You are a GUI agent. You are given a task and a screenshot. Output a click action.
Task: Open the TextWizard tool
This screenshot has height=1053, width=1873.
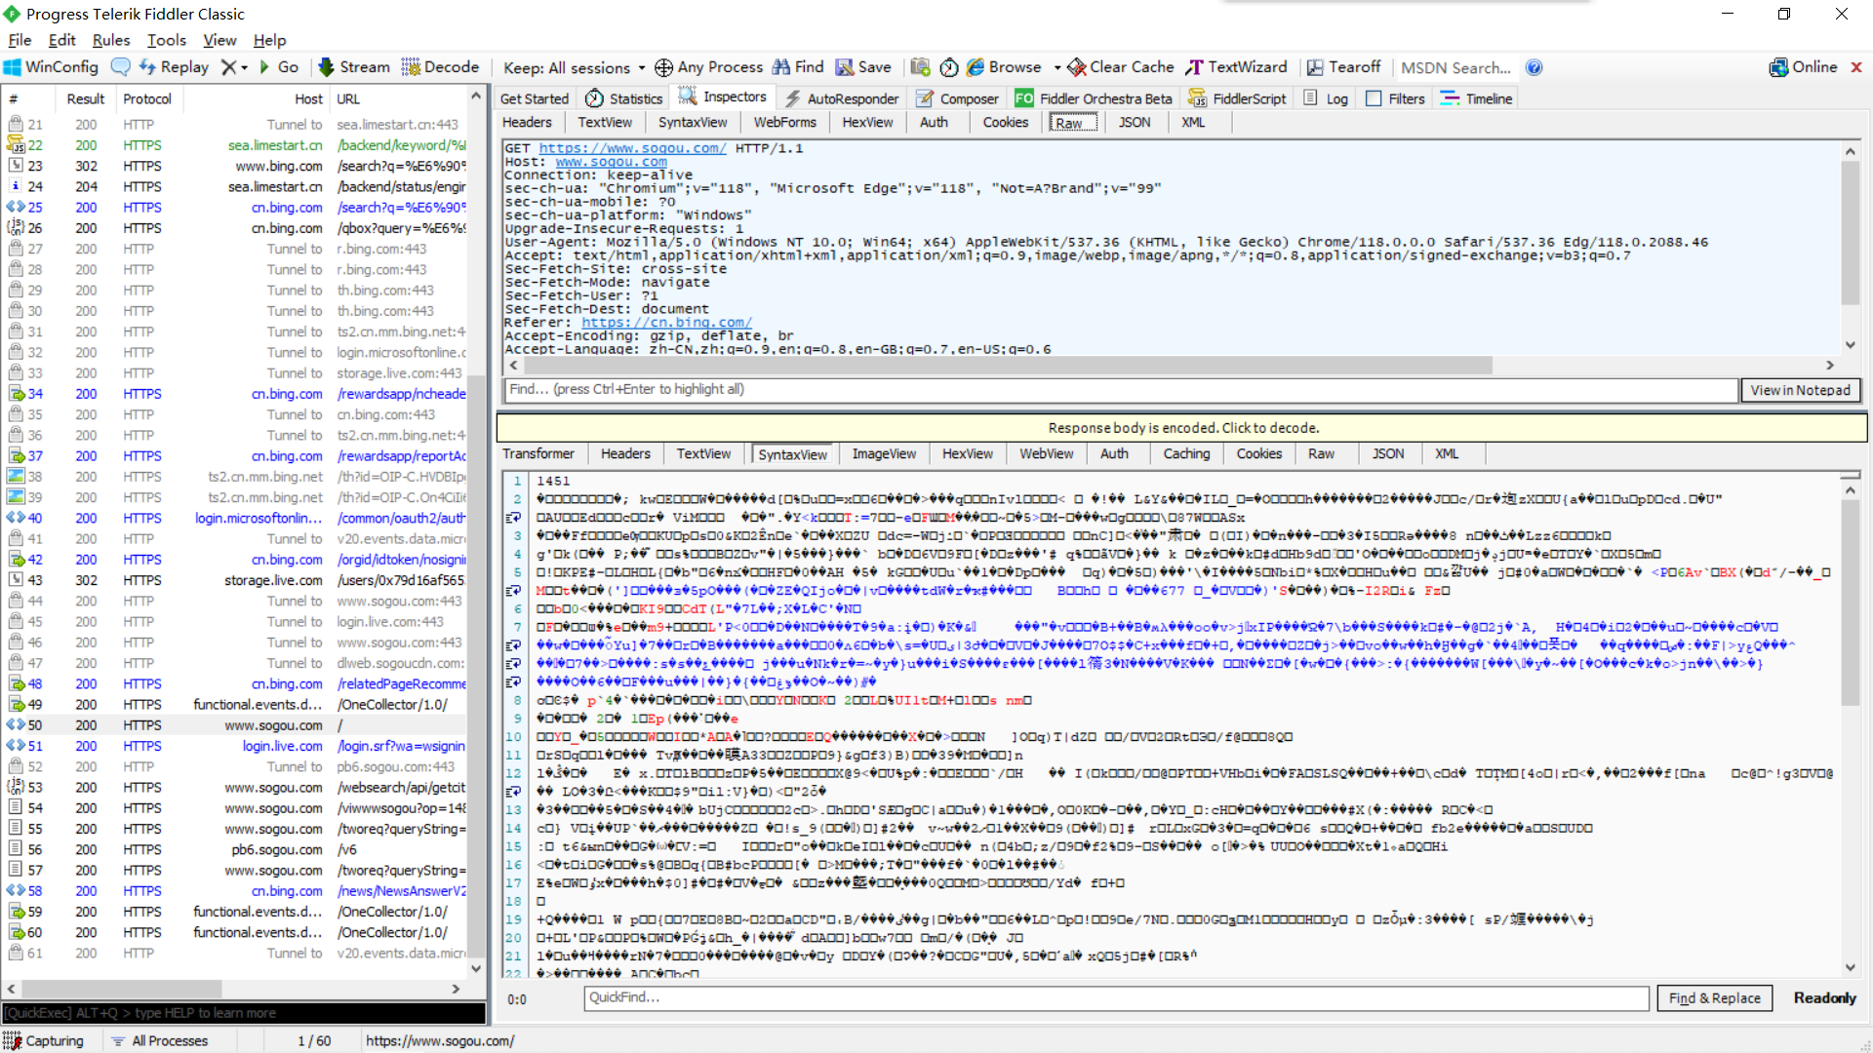coord(1236,67)
